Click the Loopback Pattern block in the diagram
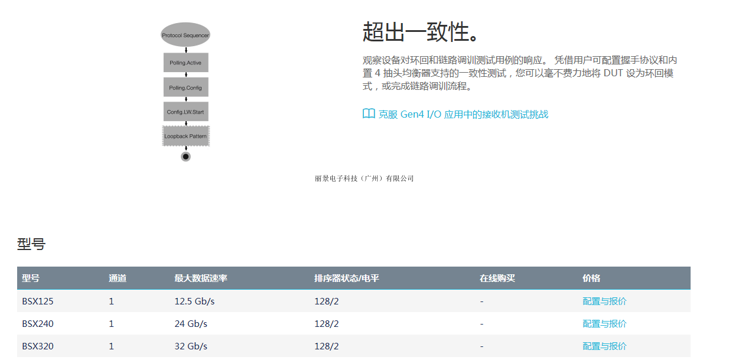Screen dimensions: 729x360 tap(185, 137)
